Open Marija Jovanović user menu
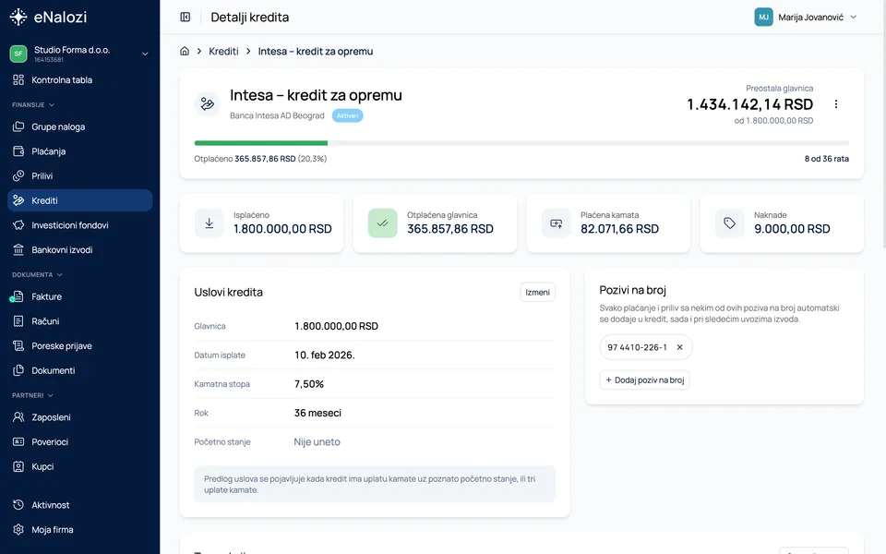The image size is (886, 554). (806, 17)
